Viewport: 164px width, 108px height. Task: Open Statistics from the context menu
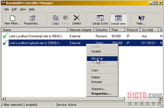pos(102,89)
